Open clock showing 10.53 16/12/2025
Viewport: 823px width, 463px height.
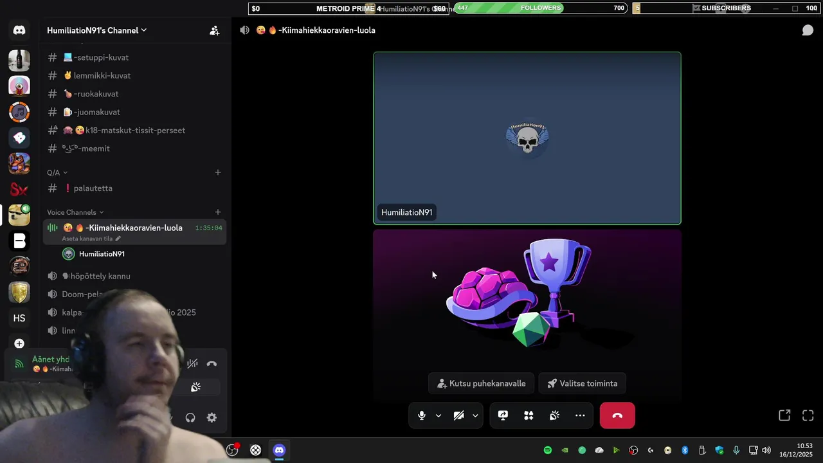click(797, 450)
